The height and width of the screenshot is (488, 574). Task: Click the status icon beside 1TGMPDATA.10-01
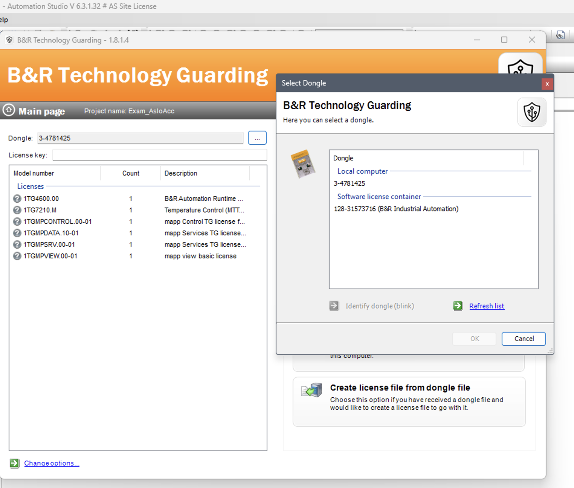point(17,233)
